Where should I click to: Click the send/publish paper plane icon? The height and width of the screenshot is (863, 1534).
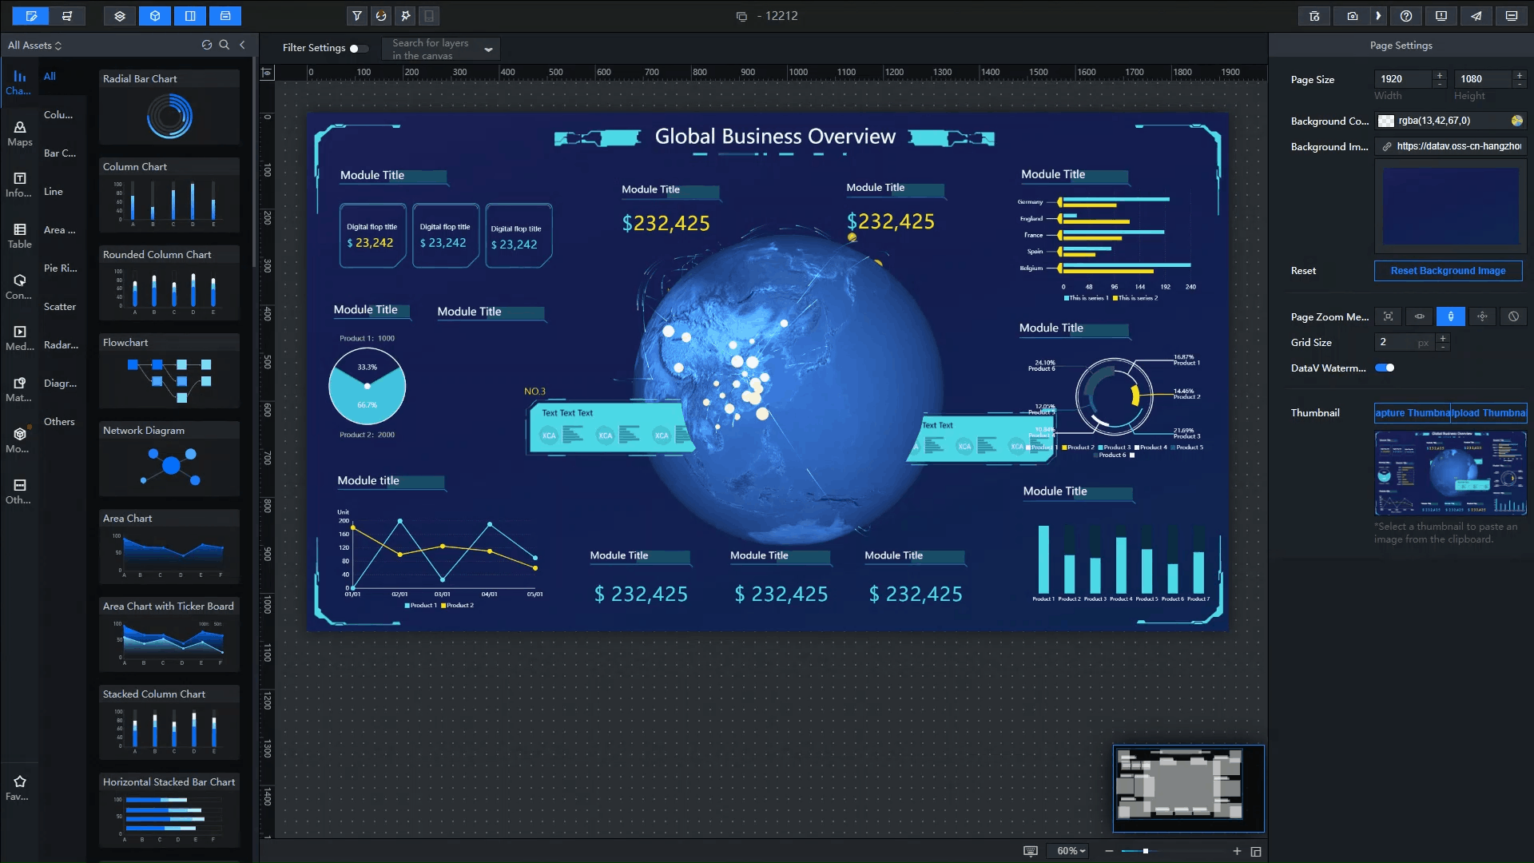[1476, 16]
